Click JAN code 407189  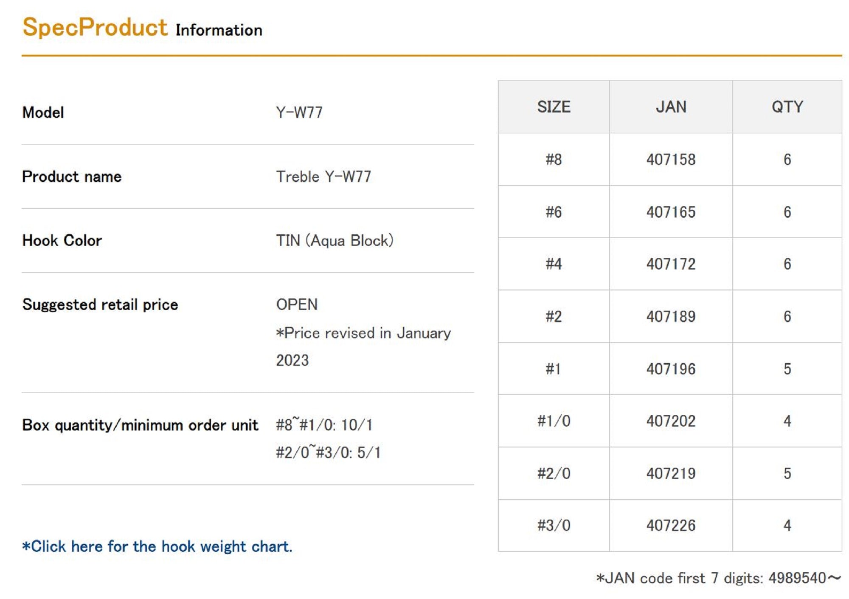(x=671, y=317)
